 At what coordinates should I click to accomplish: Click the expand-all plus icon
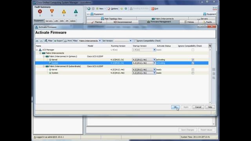(37, 41)
